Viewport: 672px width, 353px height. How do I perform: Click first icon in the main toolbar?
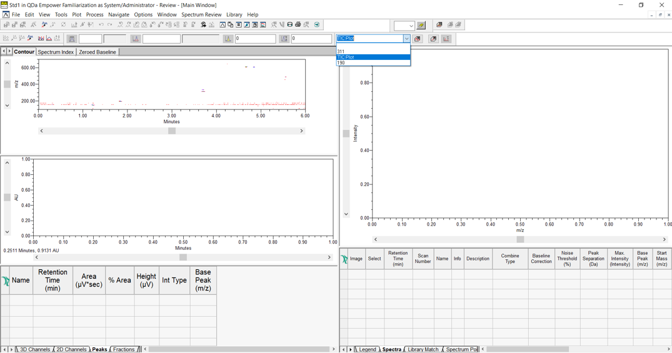6,25
